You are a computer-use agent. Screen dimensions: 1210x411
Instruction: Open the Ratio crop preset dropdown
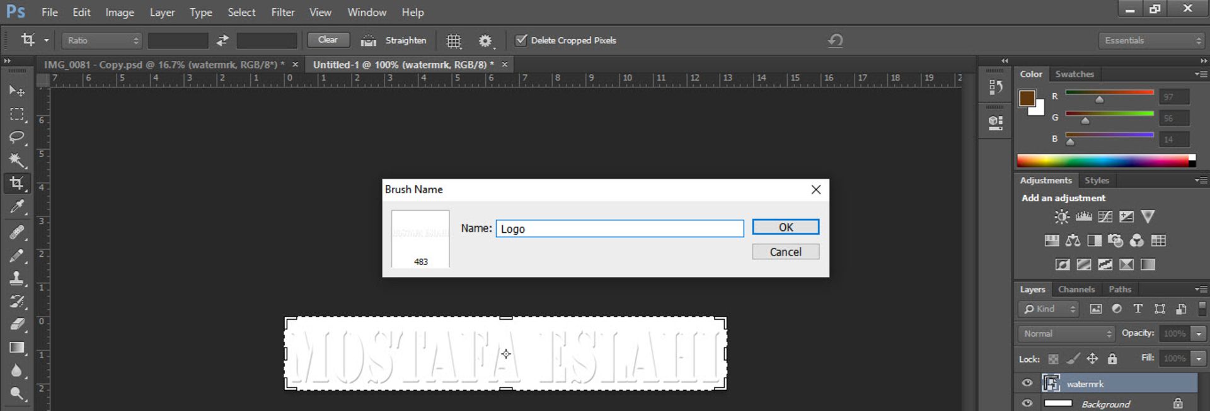(101, 40)
